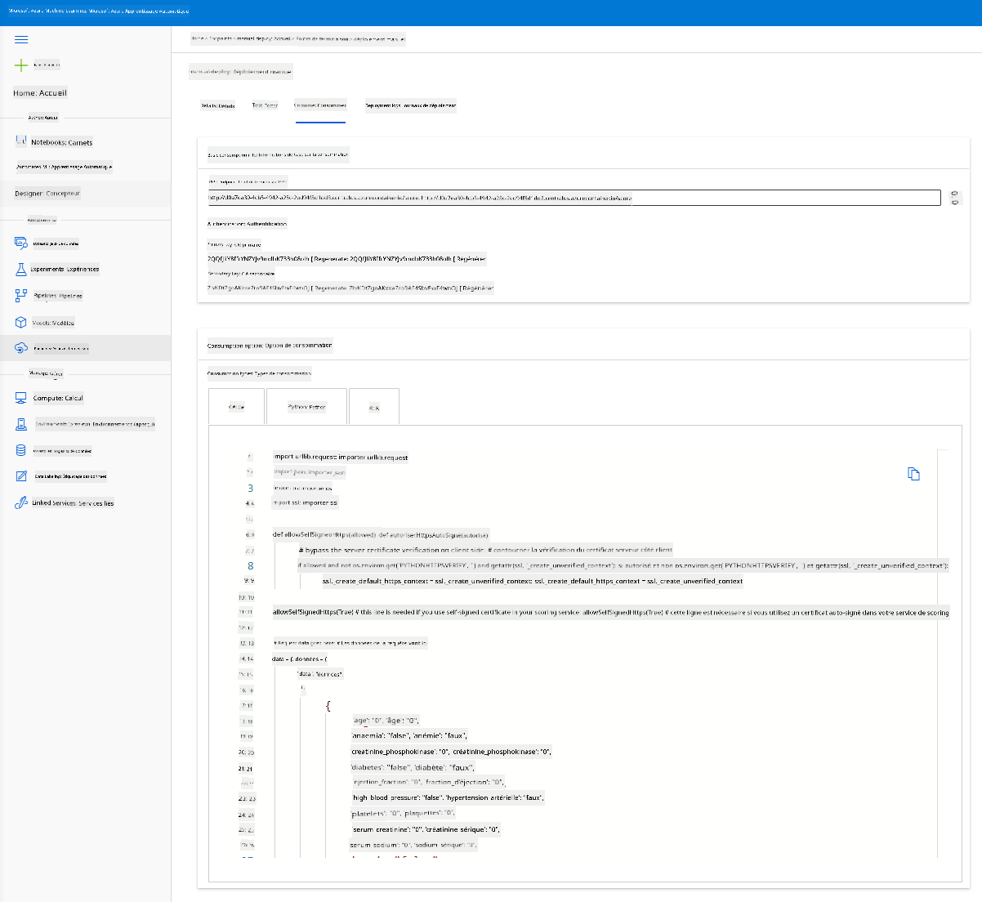Click the 'creatinine_phosphokinase' code line
This screenshot has height=902, width=982.
point(451,752)
